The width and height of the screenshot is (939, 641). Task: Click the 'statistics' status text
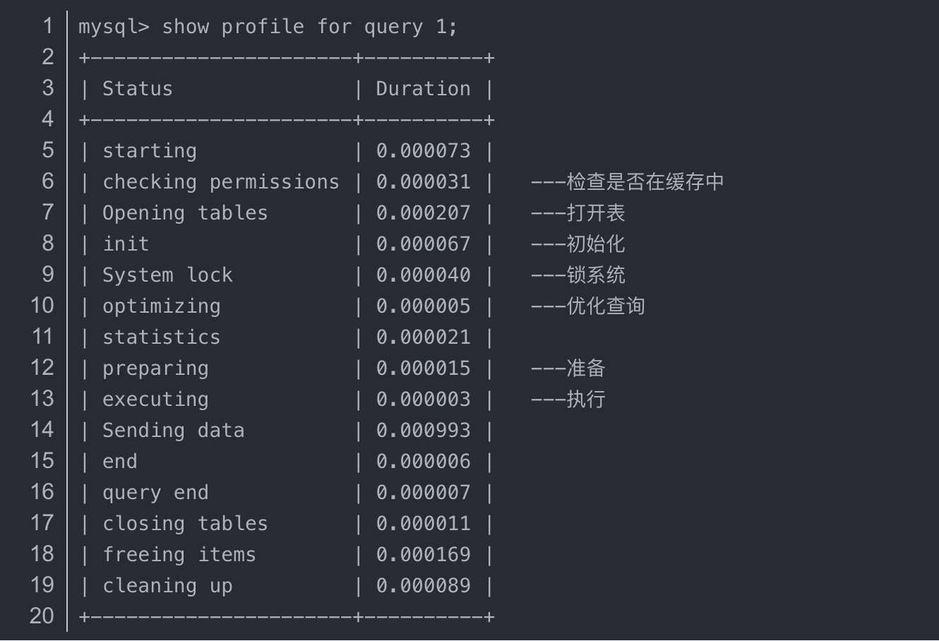(x=162, y=337)
